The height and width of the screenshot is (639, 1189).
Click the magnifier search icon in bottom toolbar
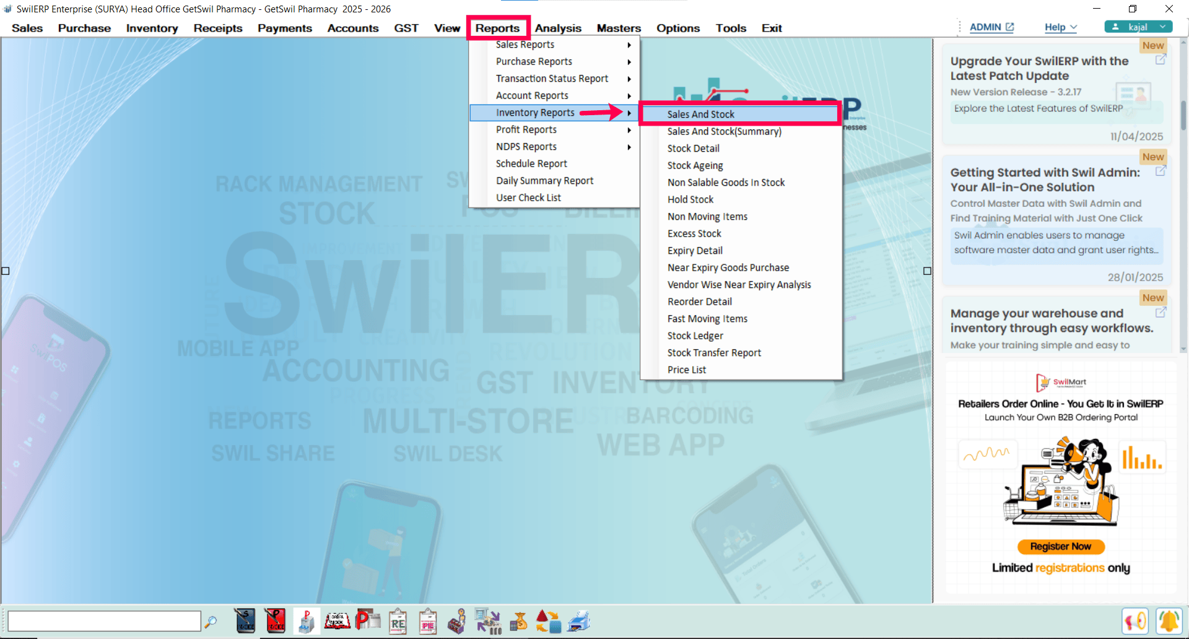211,621
